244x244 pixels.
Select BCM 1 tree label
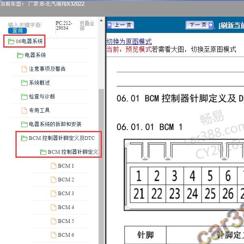(66, 166)
